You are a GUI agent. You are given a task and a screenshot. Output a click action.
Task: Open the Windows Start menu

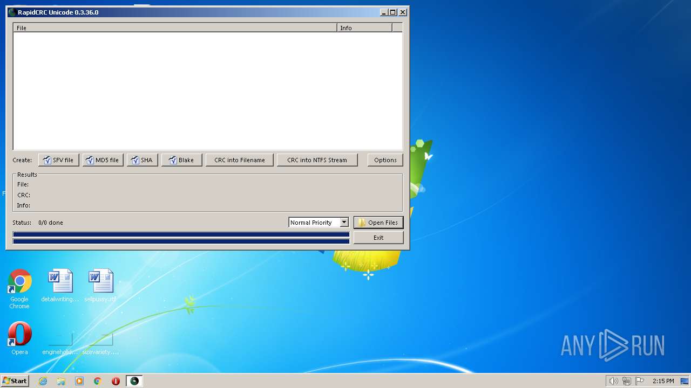(15, 381)
